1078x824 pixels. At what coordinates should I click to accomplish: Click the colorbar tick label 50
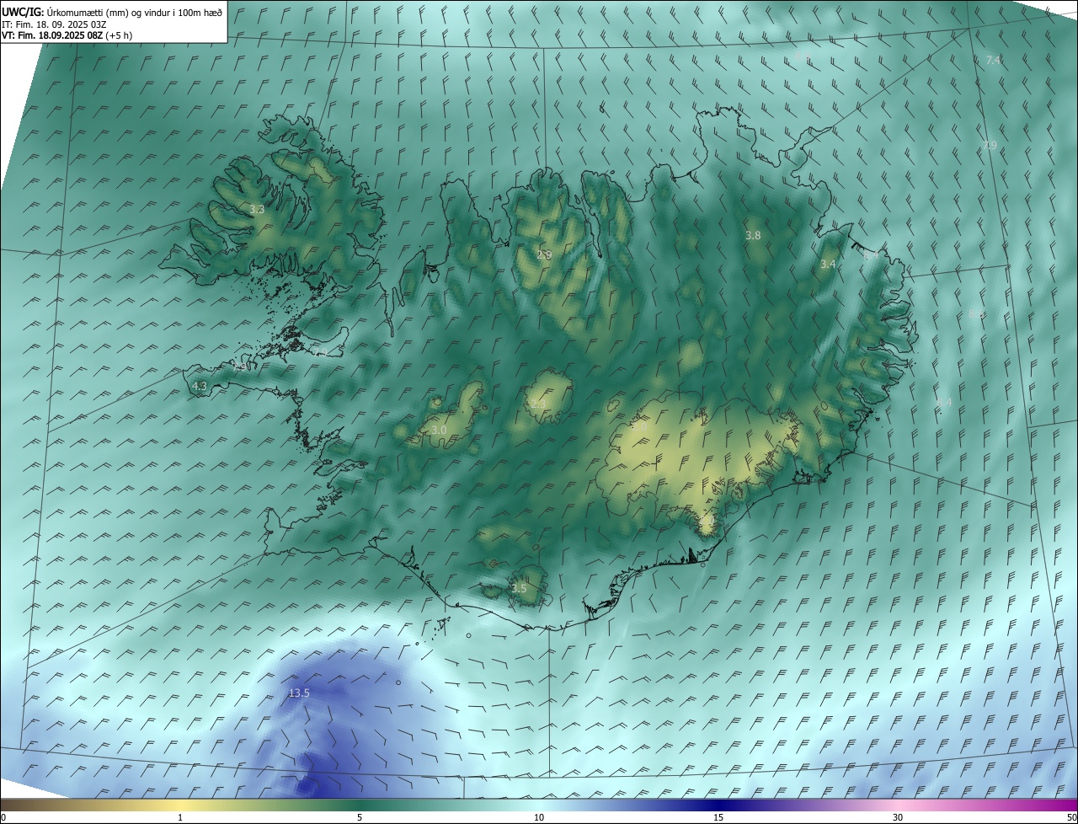point(1071,817)
